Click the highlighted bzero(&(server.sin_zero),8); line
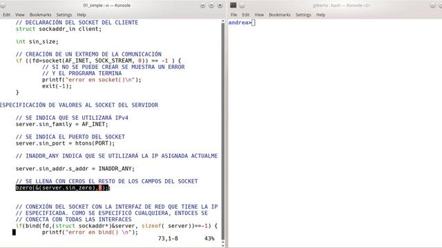 tap(62, 187)
